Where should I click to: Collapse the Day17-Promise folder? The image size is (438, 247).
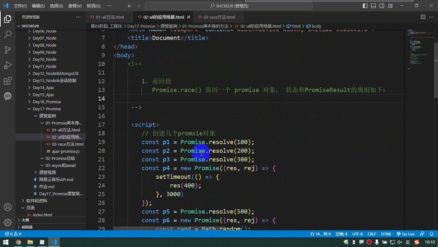coord(47,109)
